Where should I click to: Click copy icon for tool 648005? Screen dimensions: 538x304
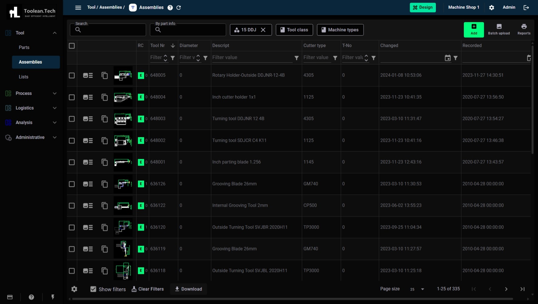105,75
